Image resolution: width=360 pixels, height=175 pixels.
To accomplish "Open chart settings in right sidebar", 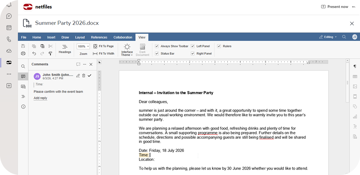I will 355,117.
